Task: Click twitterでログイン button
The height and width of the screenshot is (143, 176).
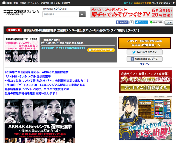Action: 145,52
